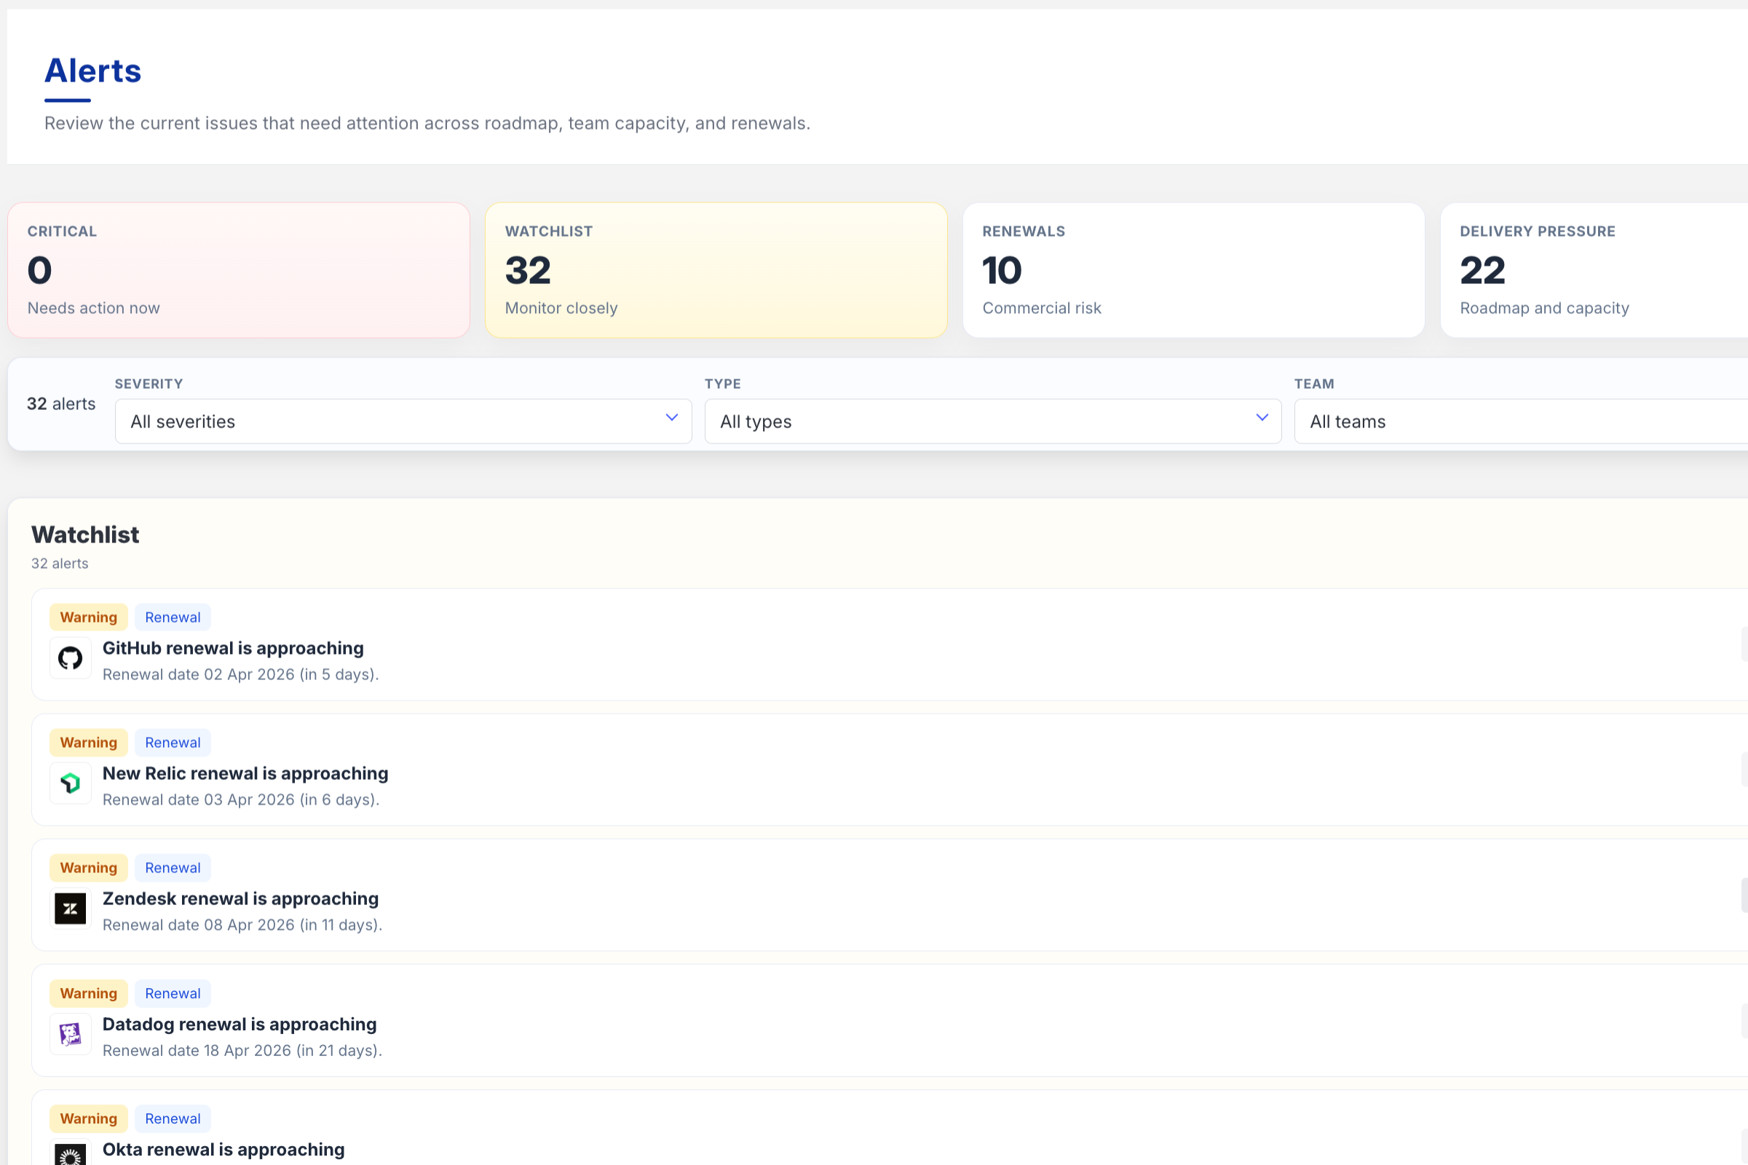Viewport: 1748px width, 1165px height.
Task: Click the Datadog logo icon
Action: pos(71,1033)
